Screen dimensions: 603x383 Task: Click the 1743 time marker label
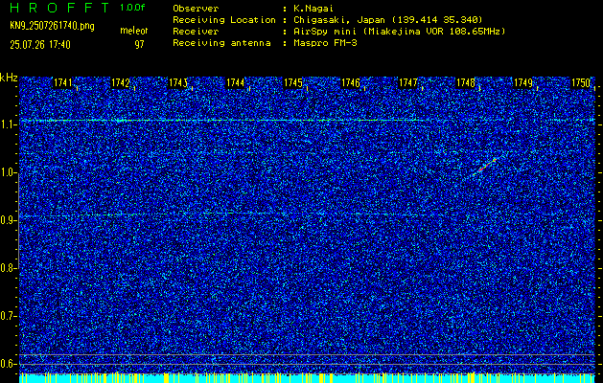(x=178, y=82)
